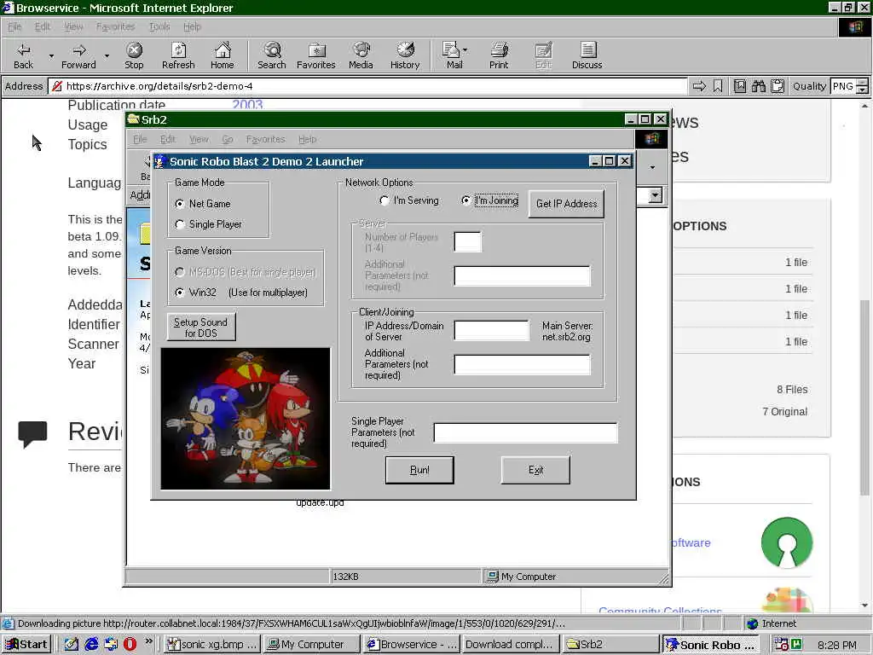Open File menu in Internet Explorer
Screen dimensions: 873x655
[x=14, y=26]
